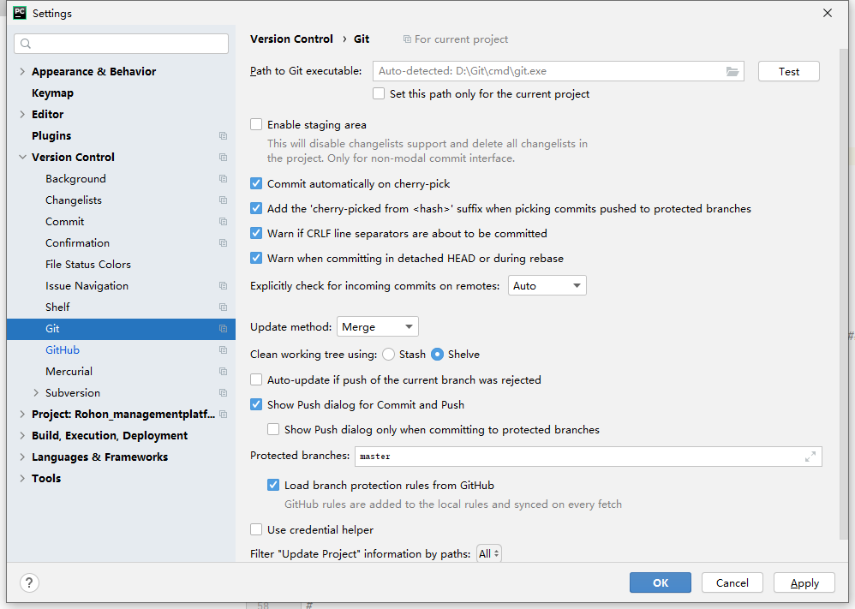Uncheck 'Show Push dialog for Commit and Push'
Viewport: 855px width, 609px height.
pyautogui.click(x=256, y=404)
